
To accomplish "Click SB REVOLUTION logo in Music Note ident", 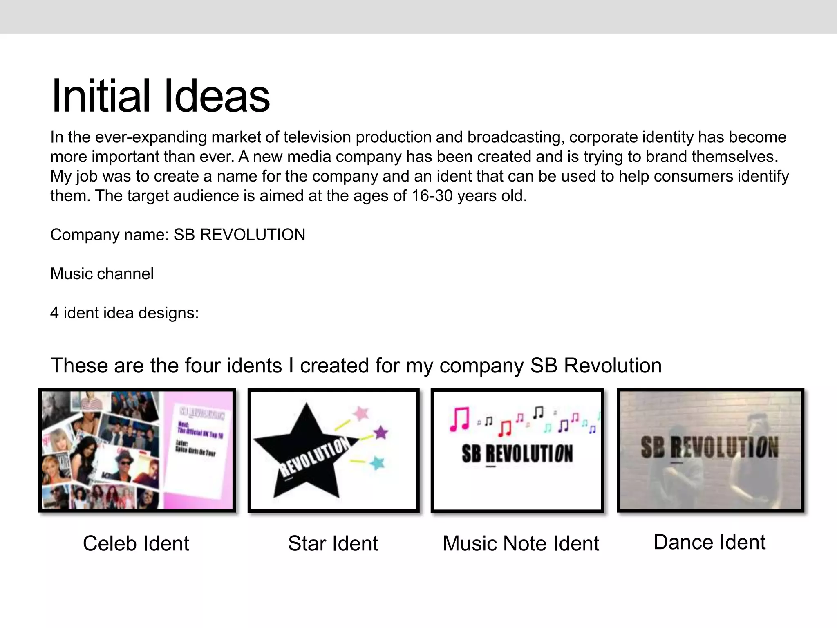I will click(x=517, y=454).
